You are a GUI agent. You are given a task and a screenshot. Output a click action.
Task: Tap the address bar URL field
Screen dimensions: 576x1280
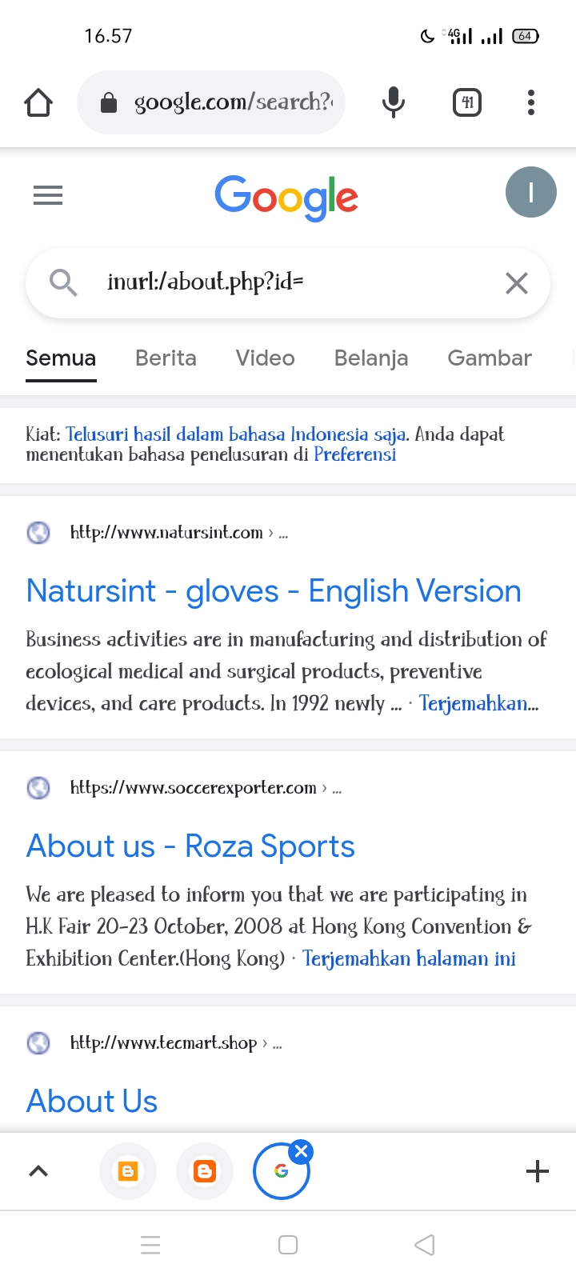tap(231, 102)
